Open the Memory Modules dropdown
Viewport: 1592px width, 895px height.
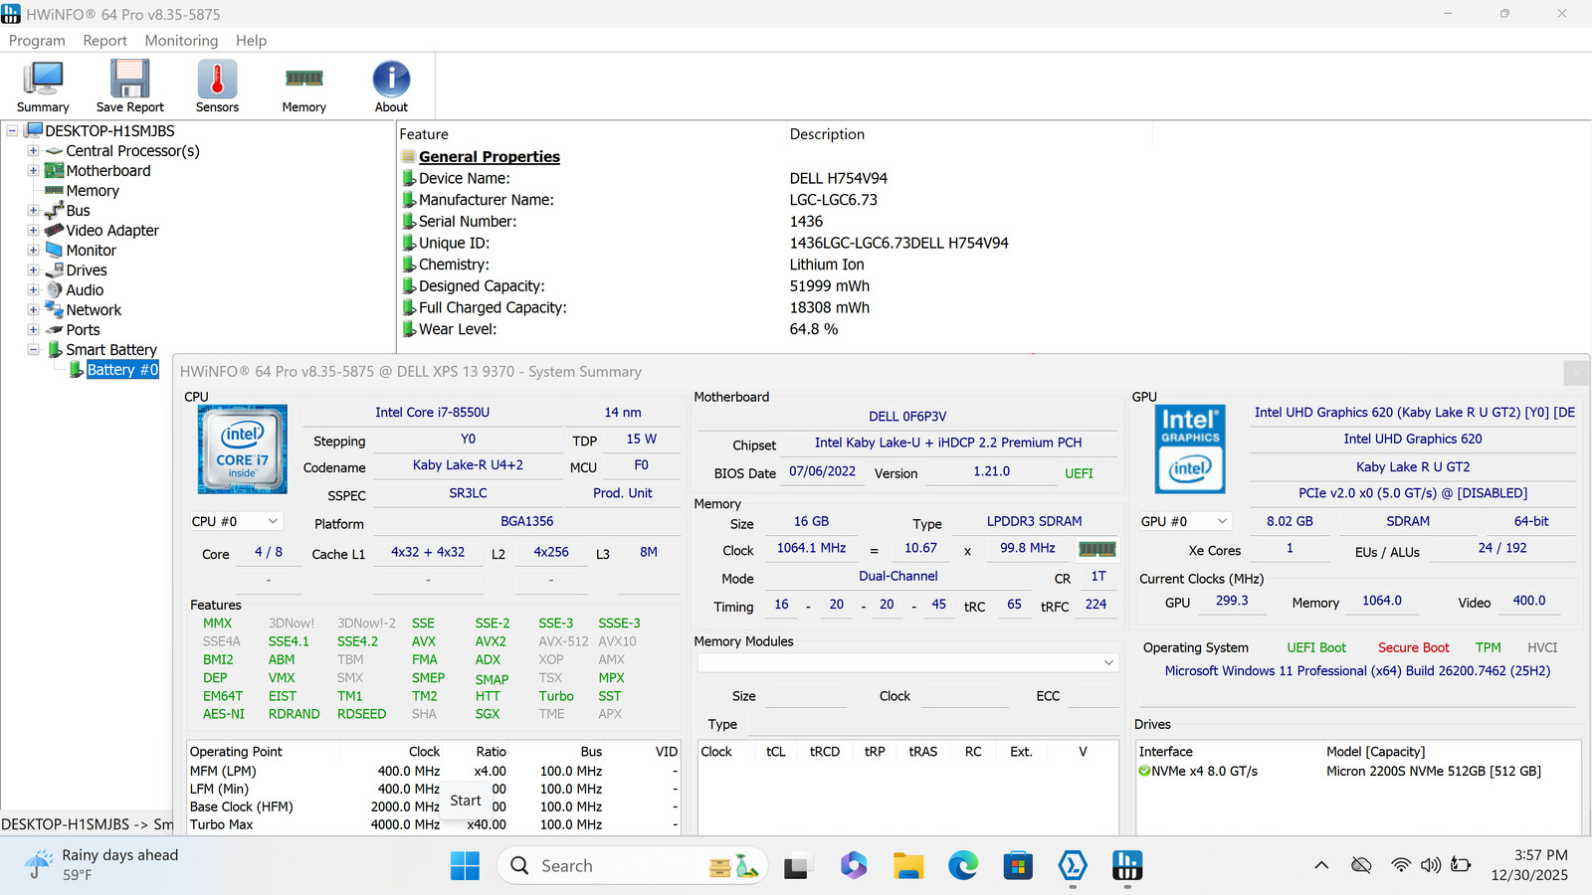[908, 662]
